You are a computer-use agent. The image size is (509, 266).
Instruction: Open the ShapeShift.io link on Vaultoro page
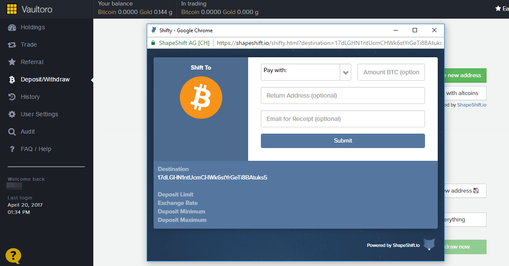(472, 105)
